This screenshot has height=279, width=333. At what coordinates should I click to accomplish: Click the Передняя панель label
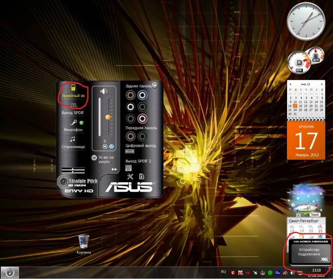point(141,128)
